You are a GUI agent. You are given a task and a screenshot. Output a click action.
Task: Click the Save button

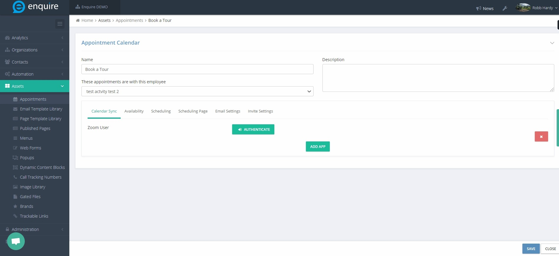(x=531, y=249)
